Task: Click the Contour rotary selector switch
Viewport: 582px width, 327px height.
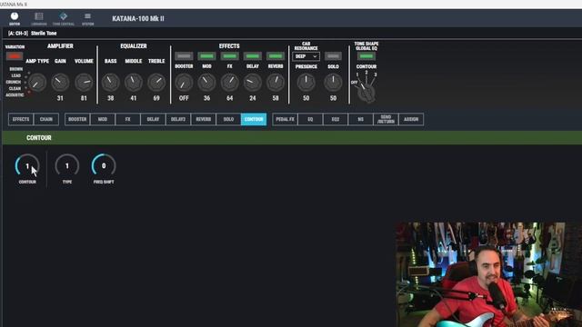Action: (366, 93)
